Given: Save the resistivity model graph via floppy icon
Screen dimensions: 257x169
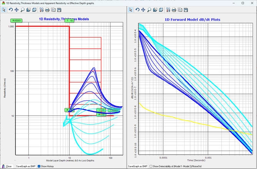Looking at the screenshot, I should pyautogui.click(x=59, y=10).
